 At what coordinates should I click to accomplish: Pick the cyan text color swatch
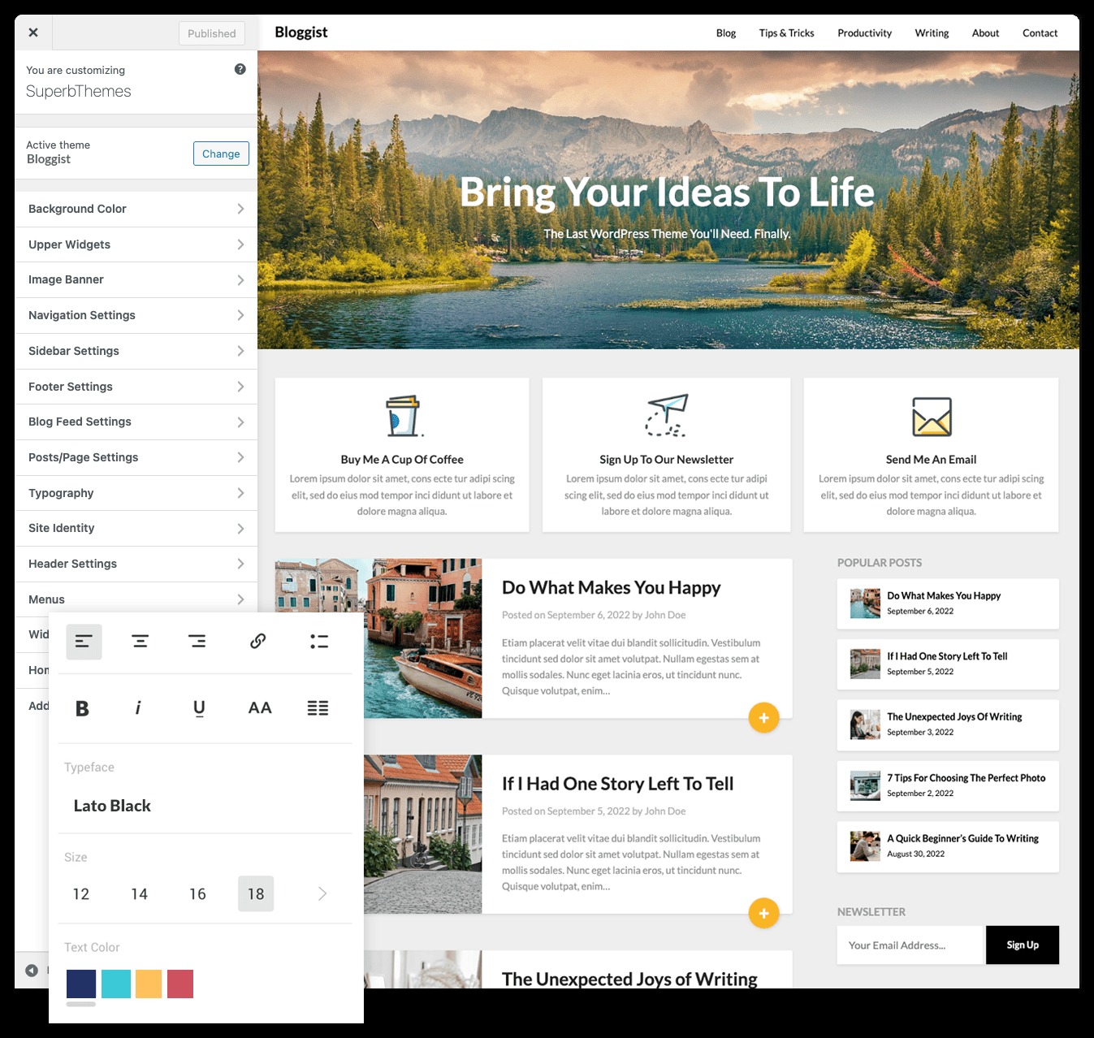(116, 984)
